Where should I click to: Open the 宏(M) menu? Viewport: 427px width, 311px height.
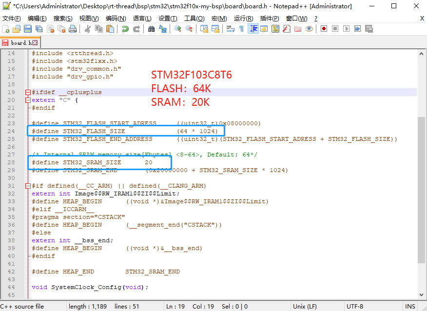coord(219,18)
